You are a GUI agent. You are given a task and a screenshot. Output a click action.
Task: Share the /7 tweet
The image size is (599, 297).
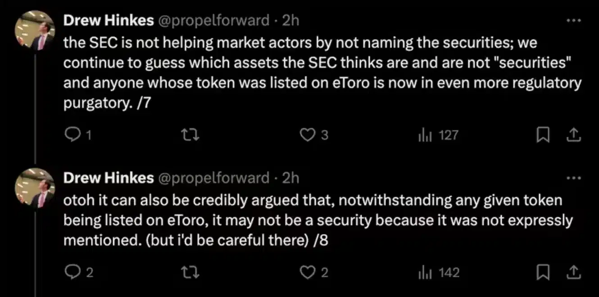pyautogui.click(x=574, y=135)
